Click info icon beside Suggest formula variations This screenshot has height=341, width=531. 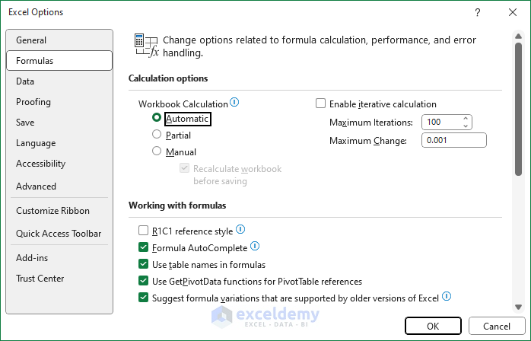447,297
